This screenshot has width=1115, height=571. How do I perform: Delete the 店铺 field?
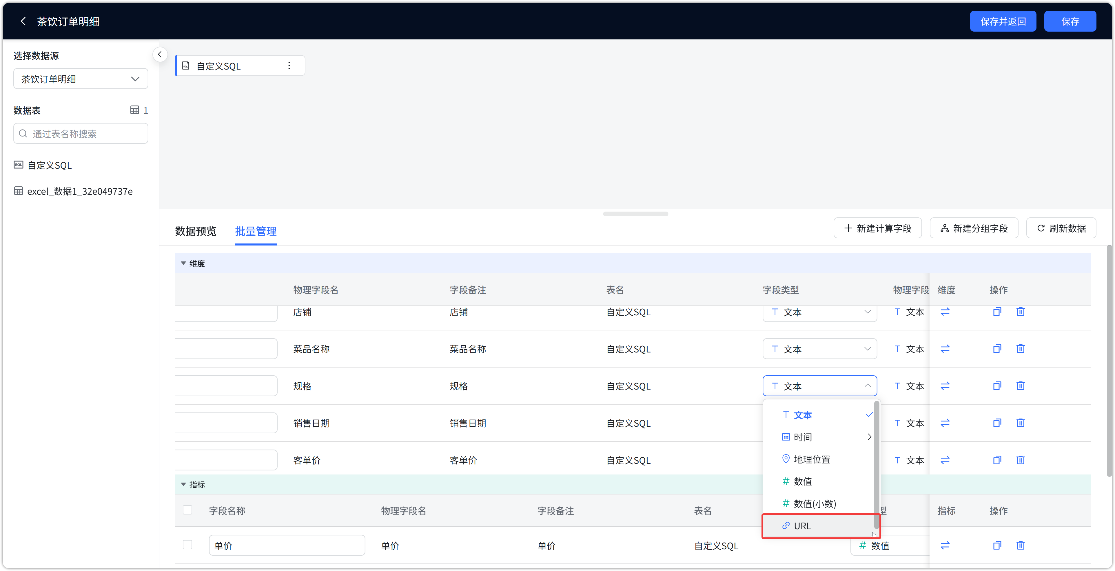[1021, 312]
